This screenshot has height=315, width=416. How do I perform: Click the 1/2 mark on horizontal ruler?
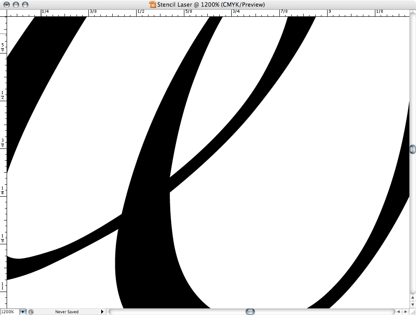(x=141, y=11)
